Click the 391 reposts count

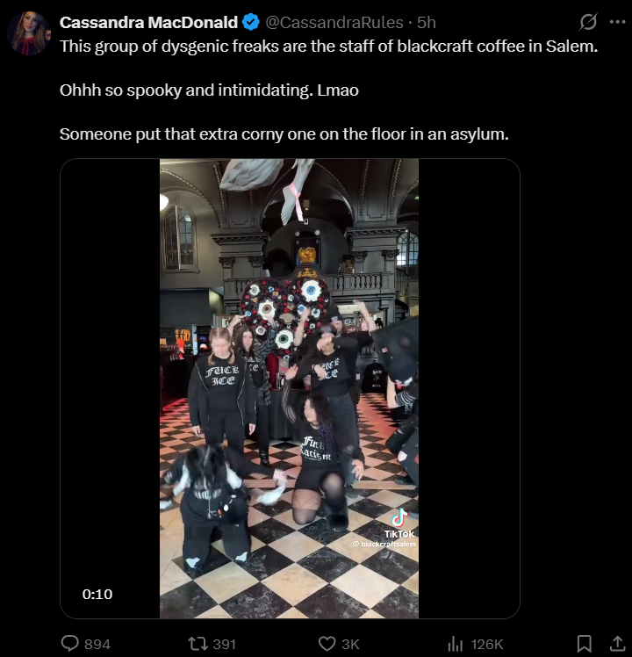point(225,644)
